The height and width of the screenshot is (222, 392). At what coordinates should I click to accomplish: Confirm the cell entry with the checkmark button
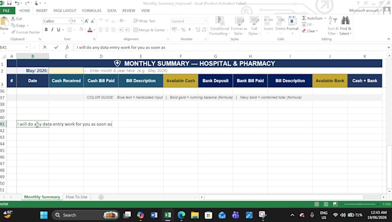(56, 47)
